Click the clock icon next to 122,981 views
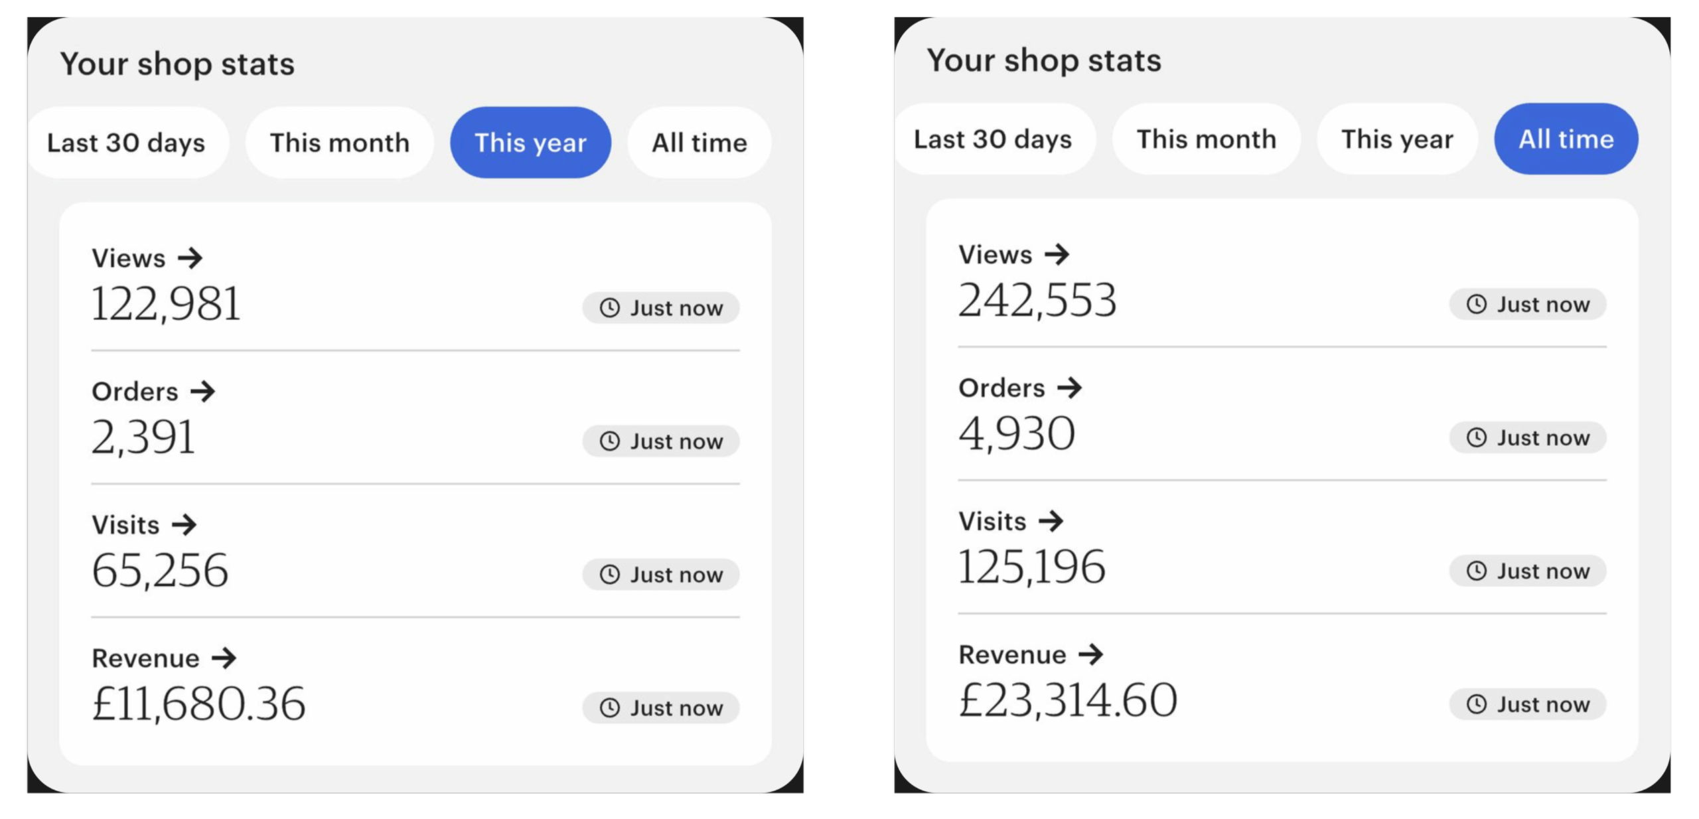 tap(609, 308)
